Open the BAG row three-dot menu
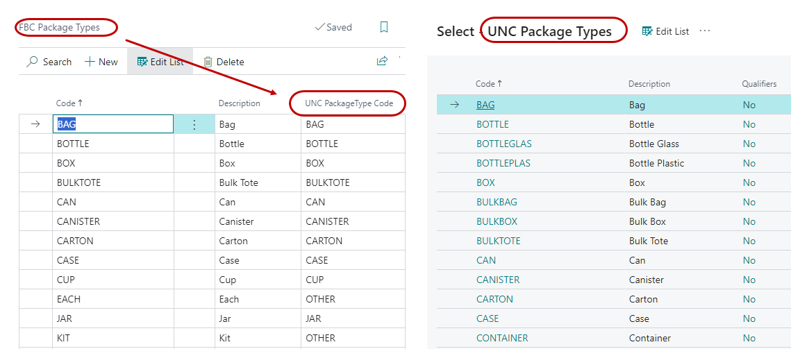The width and height of the screenshot is (791, 349). pyautogui.click(x=194, y=124)
